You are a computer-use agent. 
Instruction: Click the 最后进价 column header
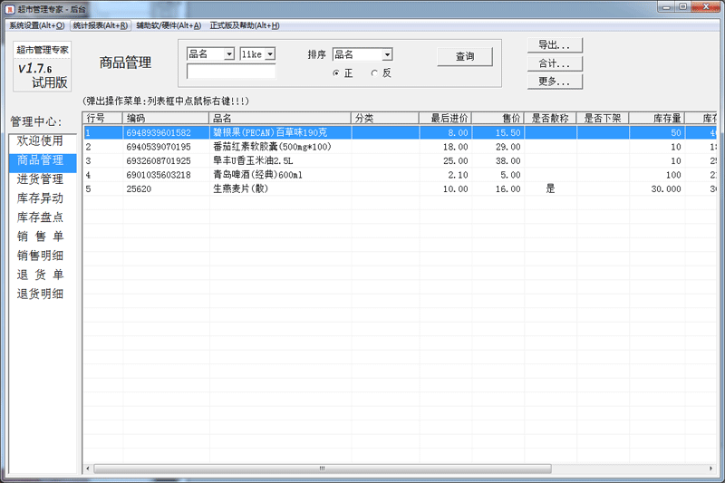click(445, 119)
